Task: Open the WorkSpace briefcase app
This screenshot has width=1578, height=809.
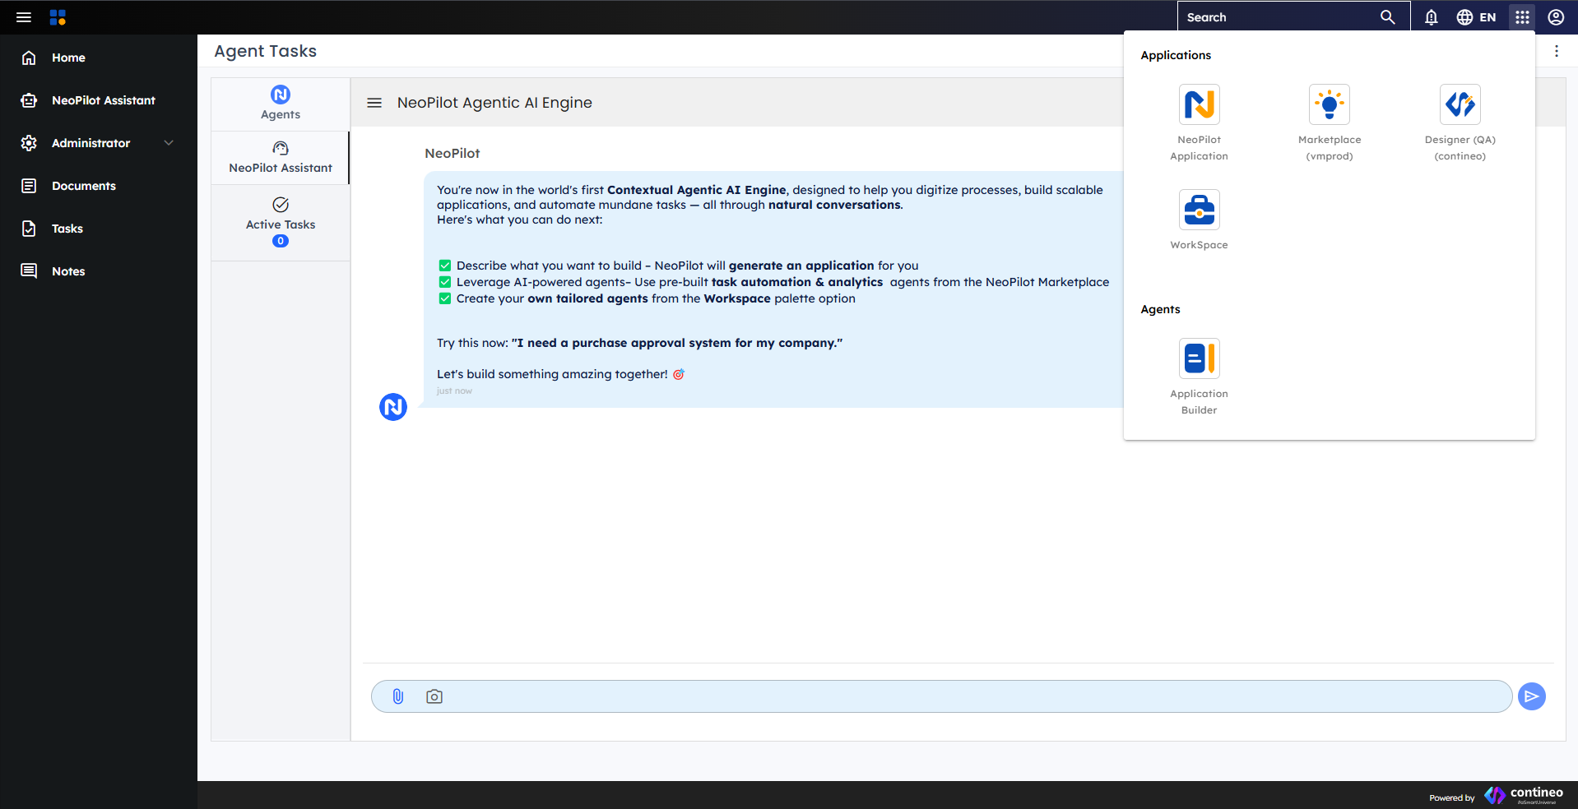Action: click(x=1199, y=210)
